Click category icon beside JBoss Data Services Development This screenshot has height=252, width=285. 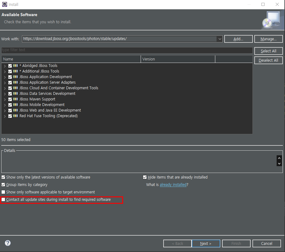click(15, 94)
